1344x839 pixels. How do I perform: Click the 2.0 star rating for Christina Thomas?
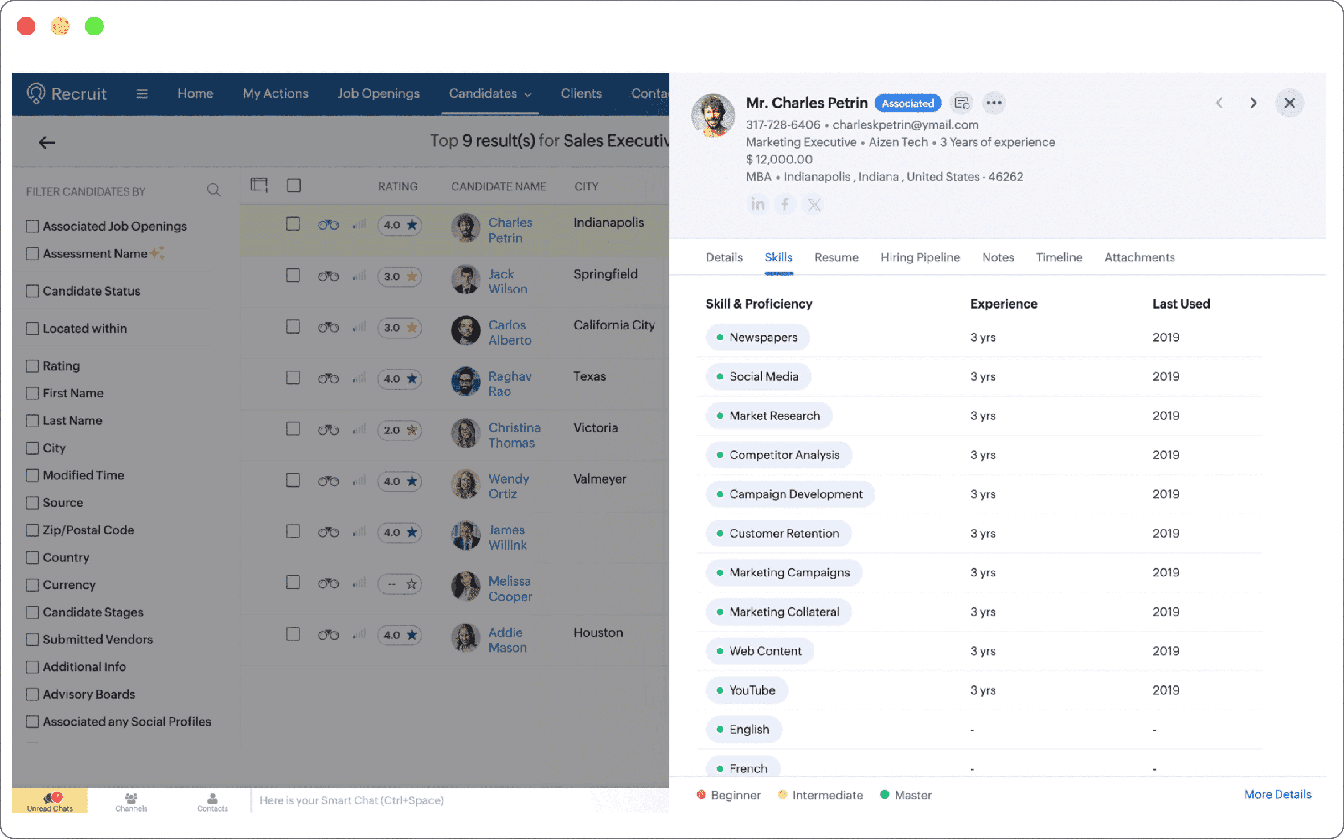pyautogui.click(x=400, y=430)
